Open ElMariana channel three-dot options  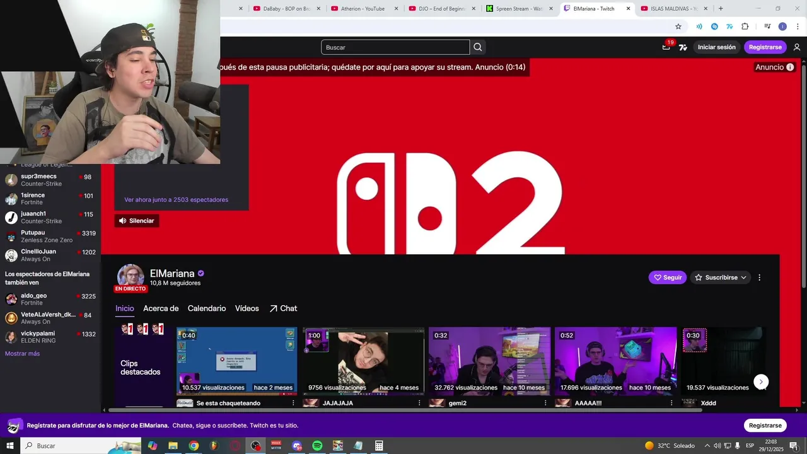[759, 277]
